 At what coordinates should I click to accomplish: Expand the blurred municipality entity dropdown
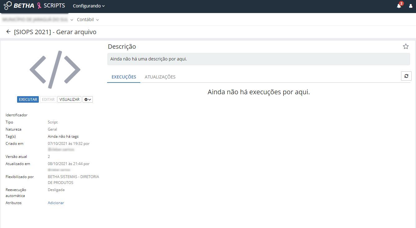pyautogui.click(x=38, y=20)
